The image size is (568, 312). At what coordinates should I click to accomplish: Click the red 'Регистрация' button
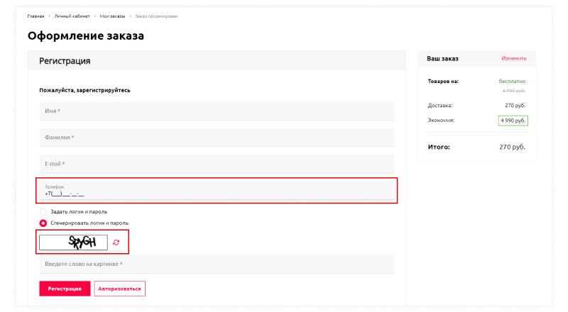[x=65, y=289]
